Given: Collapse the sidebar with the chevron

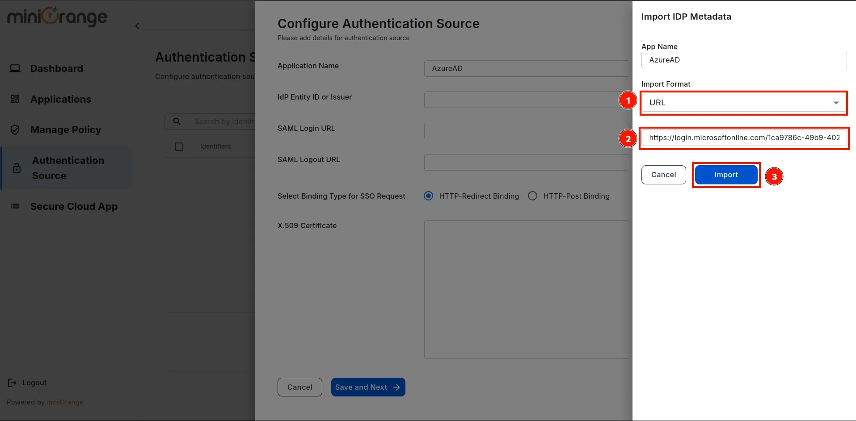Looking at the screenshot, I should click(x=137, y=26).
